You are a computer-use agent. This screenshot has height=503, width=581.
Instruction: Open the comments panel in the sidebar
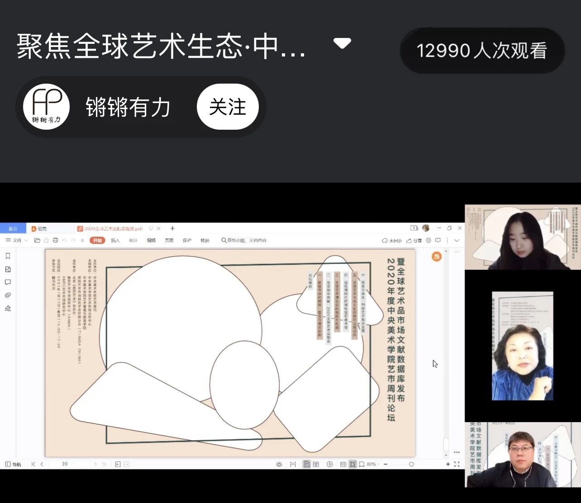(x=8, y=282)
